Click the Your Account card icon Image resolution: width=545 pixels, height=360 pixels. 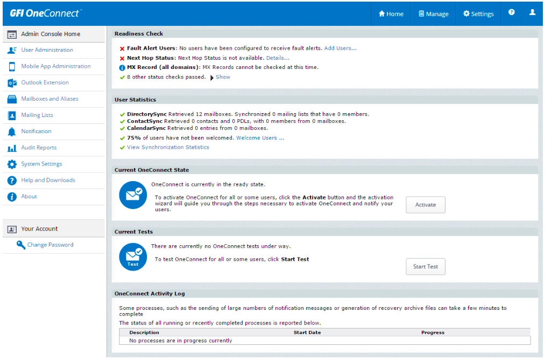pos(12,230)
